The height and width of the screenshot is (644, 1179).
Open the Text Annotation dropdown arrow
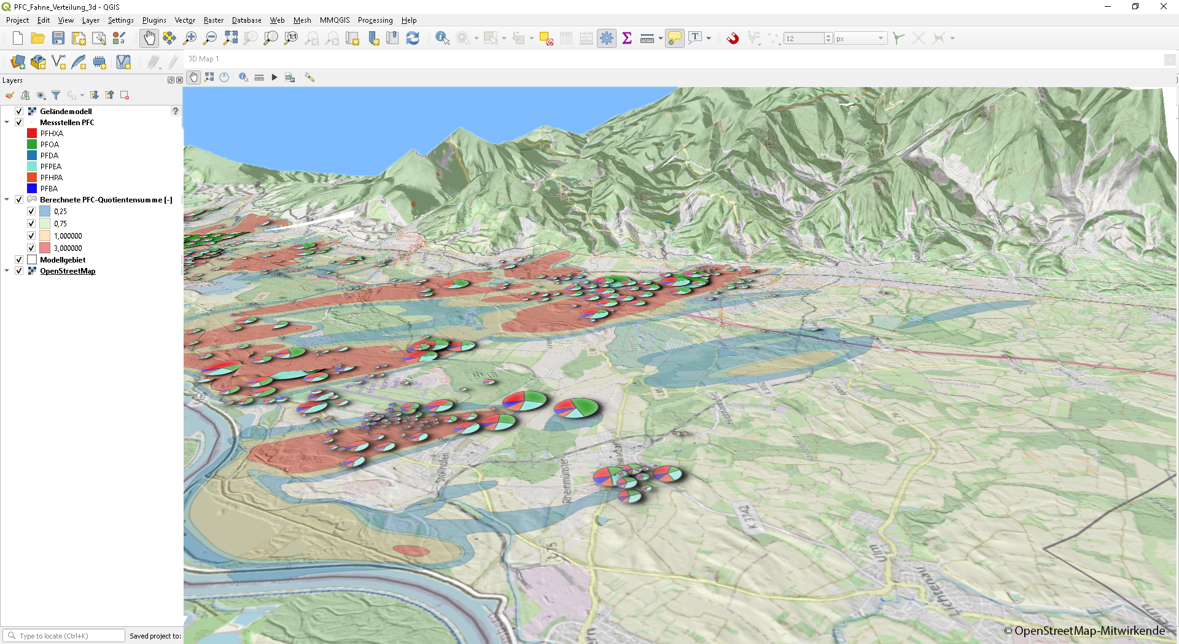709,38
